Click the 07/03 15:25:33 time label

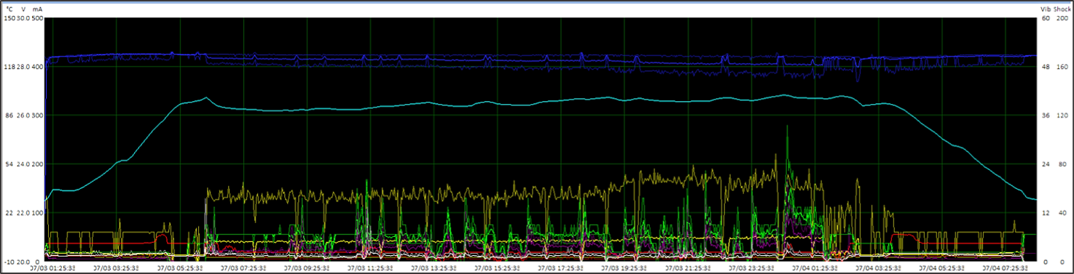pos(497,268)
